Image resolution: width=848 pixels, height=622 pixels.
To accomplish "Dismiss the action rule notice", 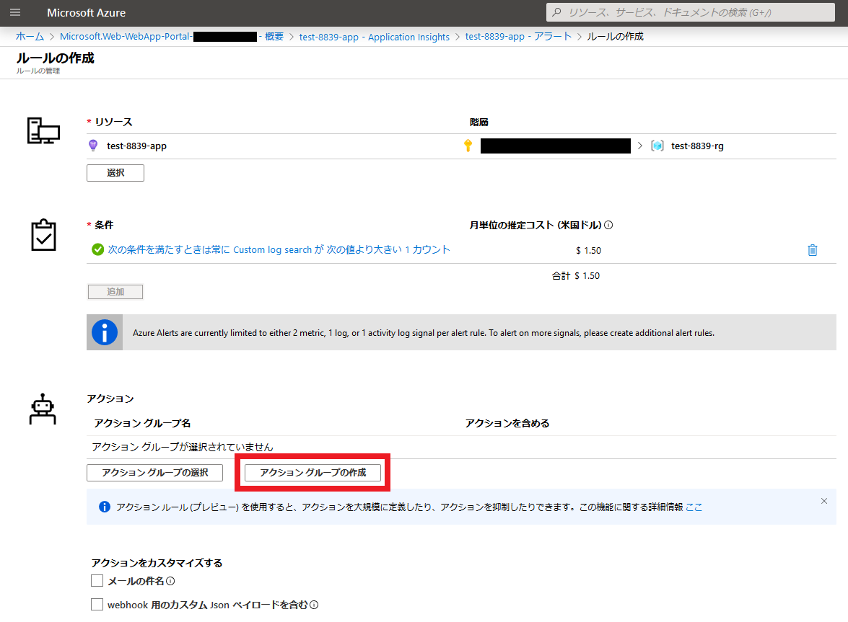I will coord(824,501).
